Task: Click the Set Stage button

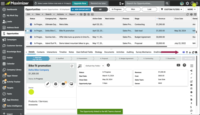Action: click(188, 59)
